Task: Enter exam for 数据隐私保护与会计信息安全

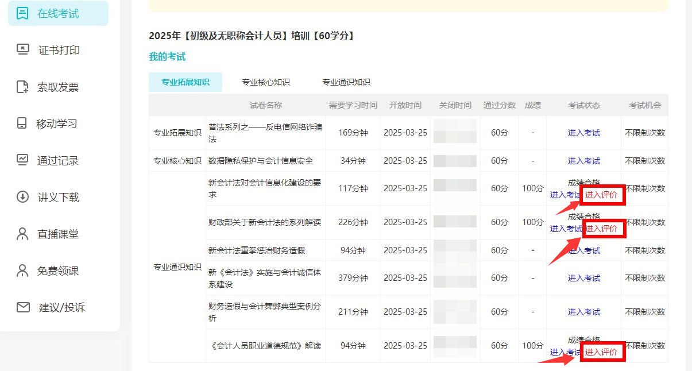Action: pos(583,161)
